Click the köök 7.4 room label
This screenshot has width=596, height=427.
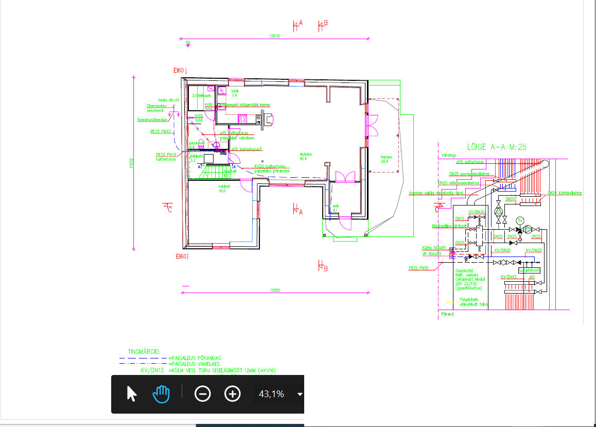click(235, 93)
